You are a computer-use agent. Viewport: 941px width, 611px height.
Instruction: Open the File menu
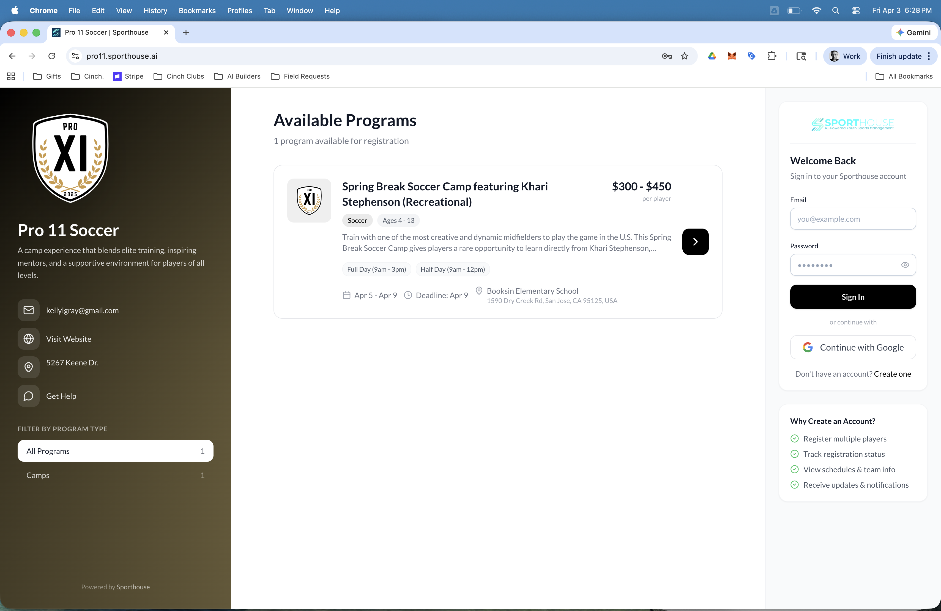point(74,11)
